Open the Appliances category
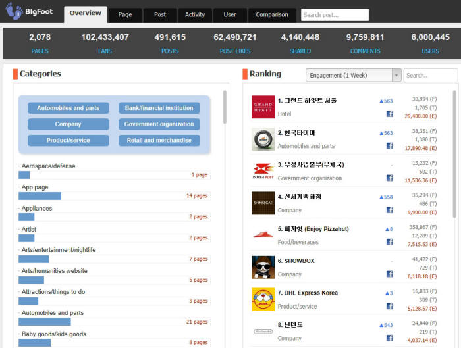Viewport: 461px width, 348px height. point(37,209)
